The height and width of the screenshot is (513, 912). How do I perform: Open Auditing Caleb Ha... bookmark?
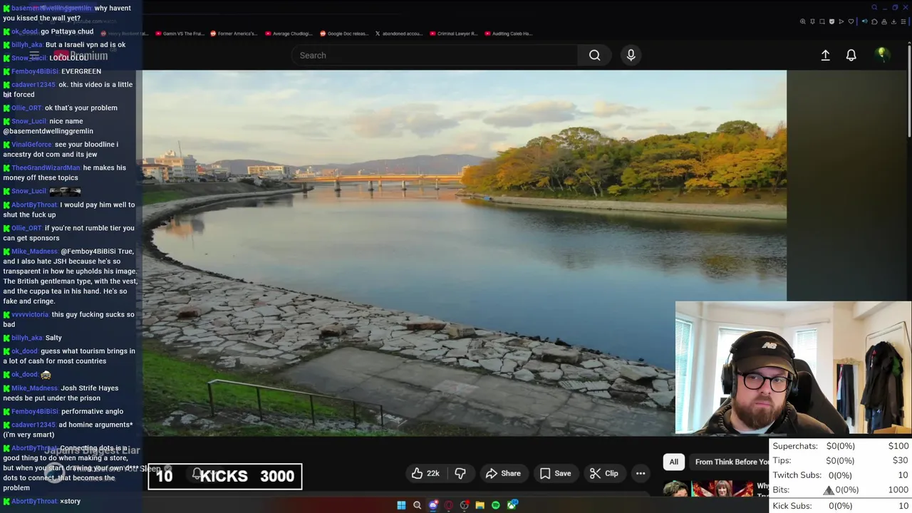509,33
